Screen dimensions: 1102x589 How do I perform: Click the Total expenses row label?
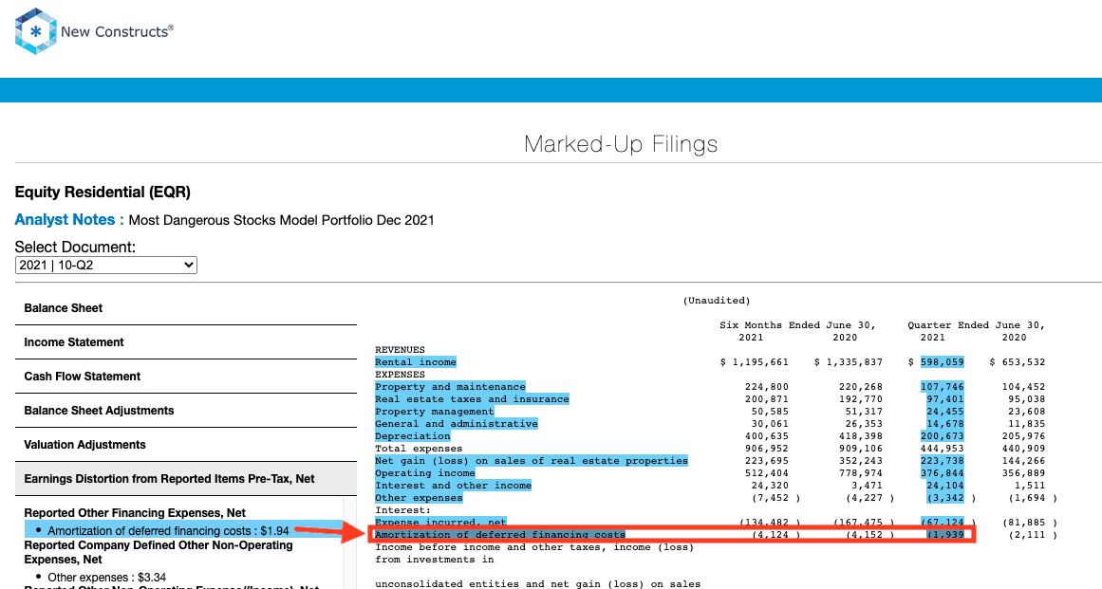tap(419, 449)
